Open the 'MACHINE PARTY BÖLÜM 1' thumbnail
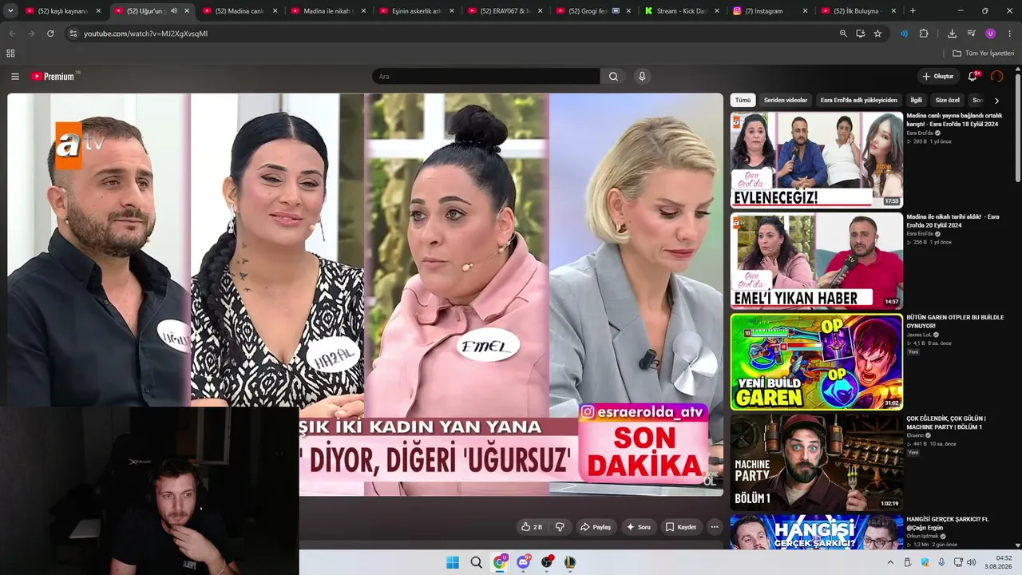This screenshot has height=575, width=1022. click(x=817, y=462)
